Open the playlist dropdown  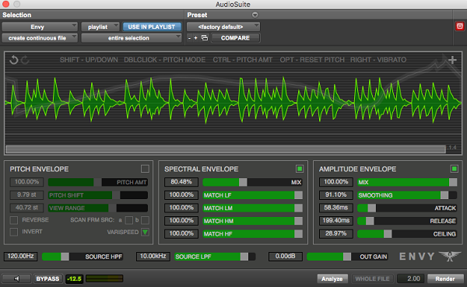tap(100, 26)
